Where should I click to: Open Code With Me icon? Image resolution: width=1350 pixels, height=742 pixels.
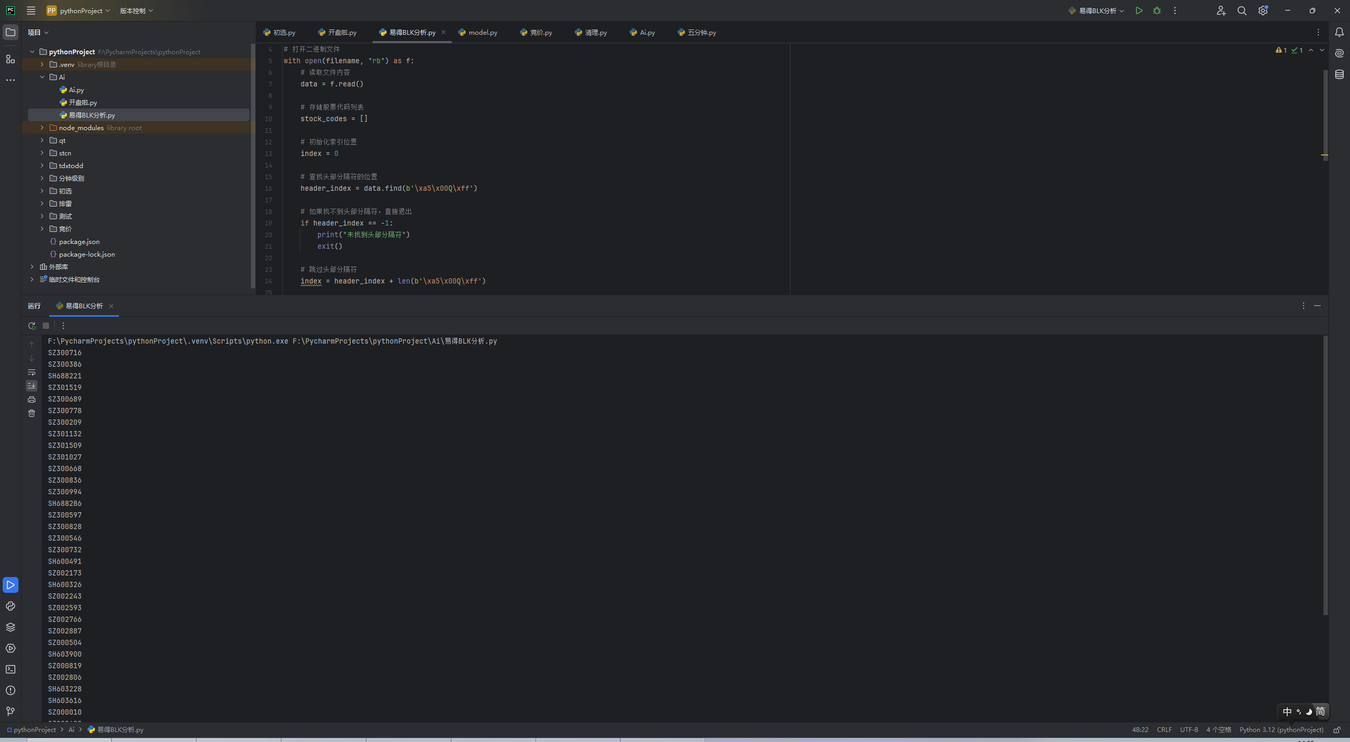1221,11
